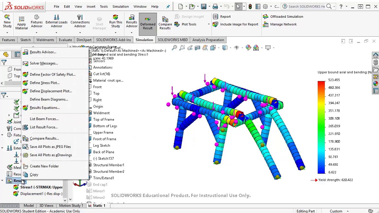Open the Simulation menu
The height and width of the screenshot is (213, 379).
[121, 7]
